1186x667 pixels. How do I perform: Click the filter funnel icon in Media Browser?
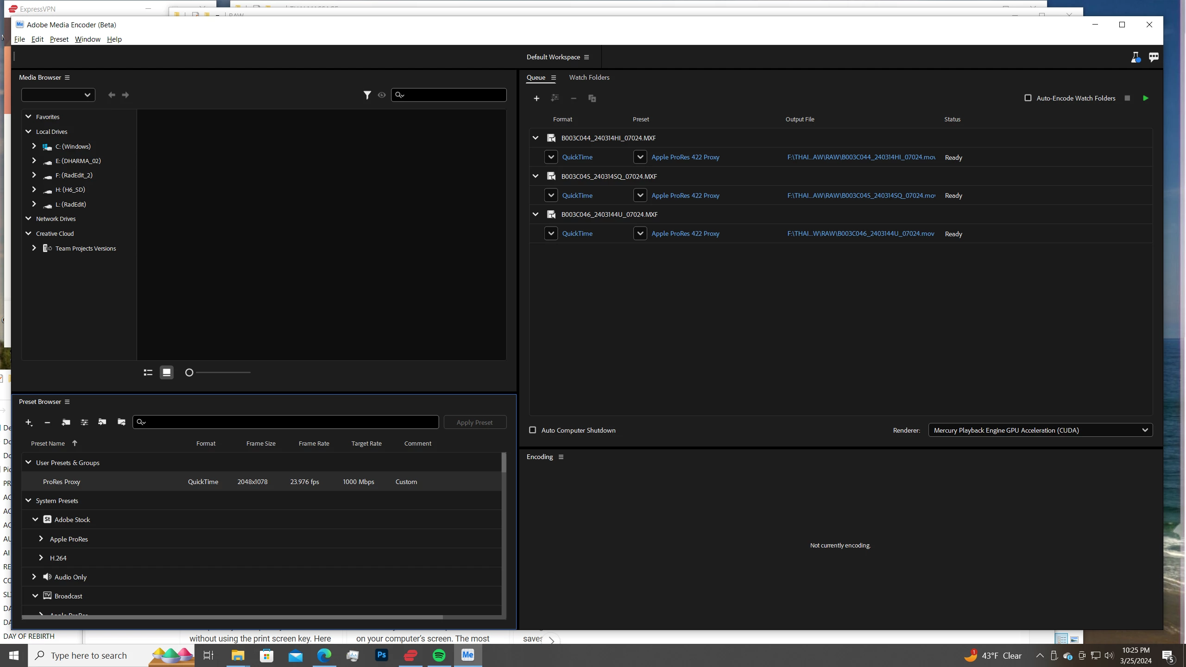(367, 95)
